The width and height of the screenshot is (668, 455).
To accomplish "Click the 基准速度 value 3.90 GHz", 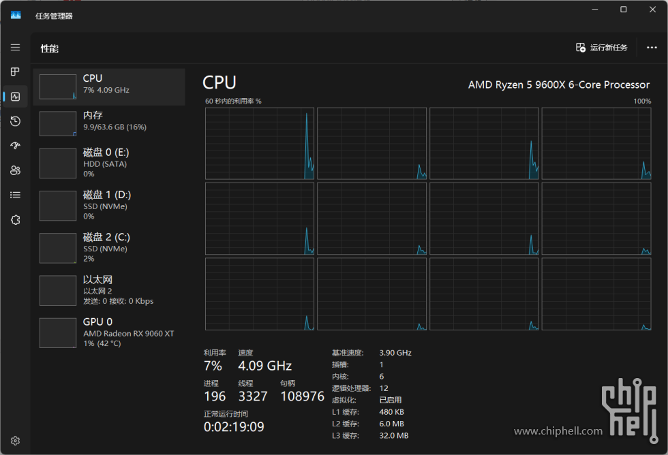I will [x=395, y=353].
